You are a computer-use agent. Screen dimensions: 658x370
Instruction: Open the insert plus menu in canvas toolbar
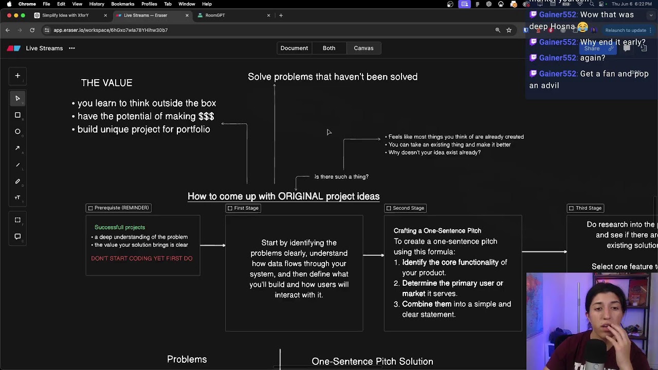tap(17, 76)
